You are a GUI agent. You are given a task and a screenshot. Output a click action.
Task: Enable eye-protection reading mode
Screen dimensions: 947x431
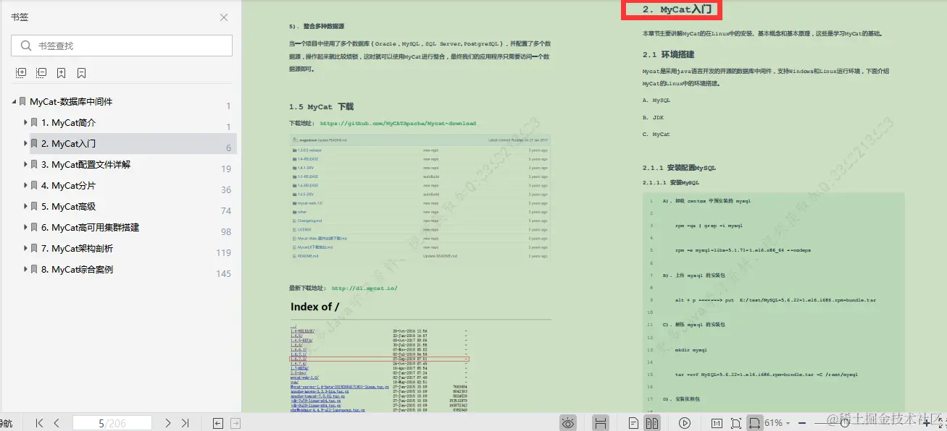pos(568,423)
